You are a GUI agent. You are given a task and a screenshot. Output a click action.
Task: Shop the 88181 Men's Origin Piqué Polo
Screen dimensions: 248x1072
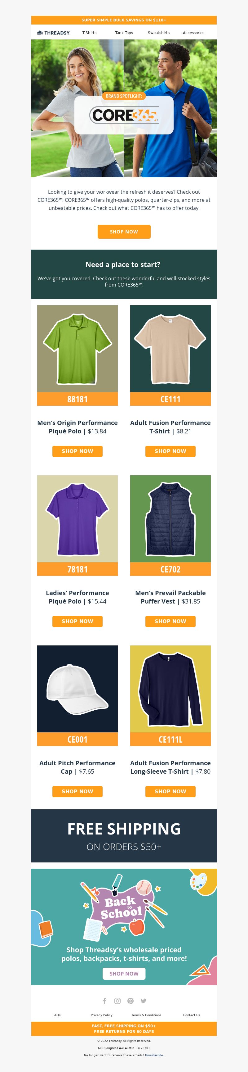tap(77, 451)
